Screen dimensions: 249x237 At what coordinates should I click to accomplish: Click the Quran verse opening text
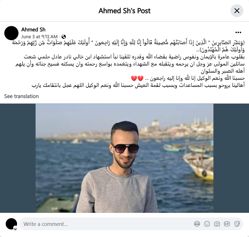[128, 46]
